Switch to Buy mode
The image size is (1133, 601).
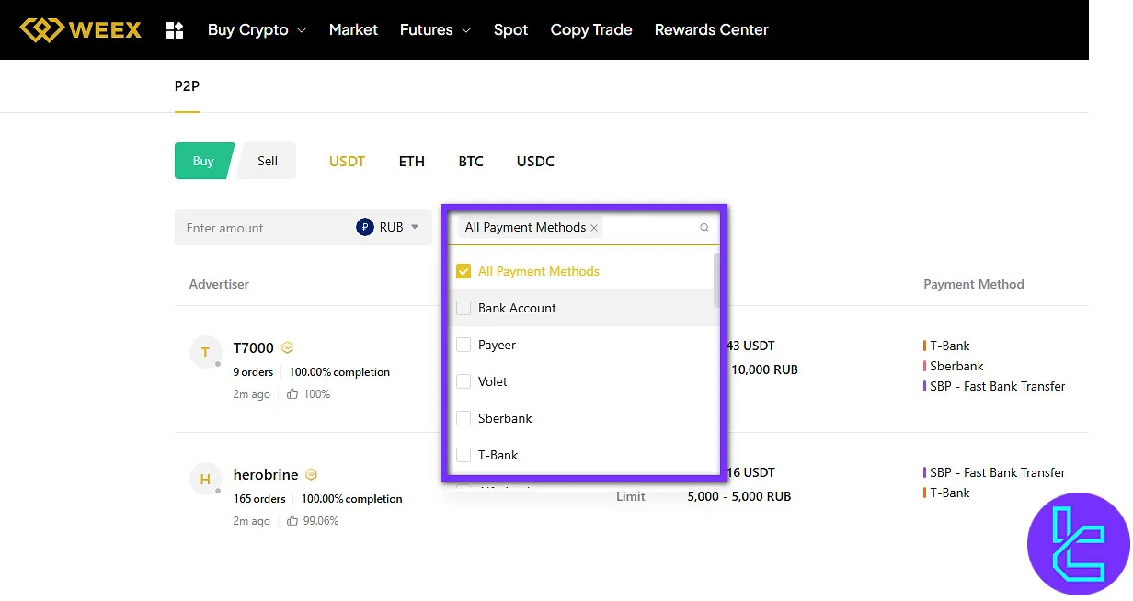[203, 161]
